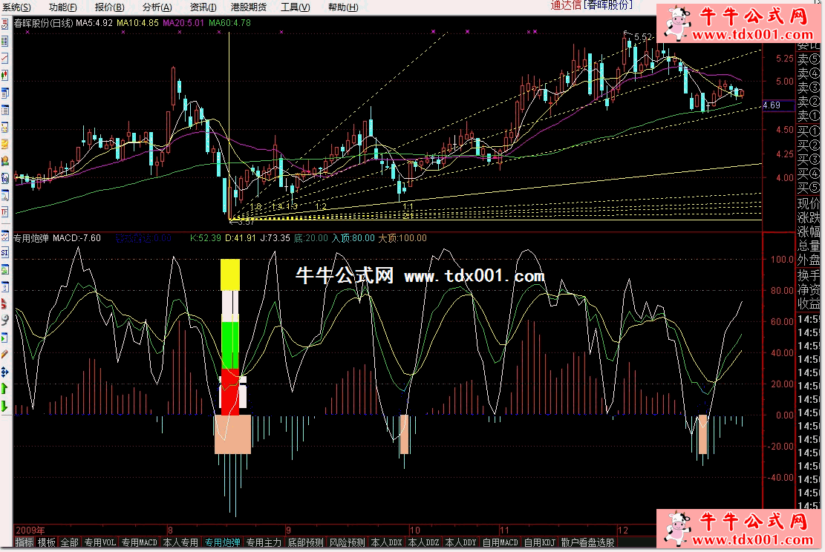
Task: Select the 本人DDZ indicator tab
Action: (423, 542)
